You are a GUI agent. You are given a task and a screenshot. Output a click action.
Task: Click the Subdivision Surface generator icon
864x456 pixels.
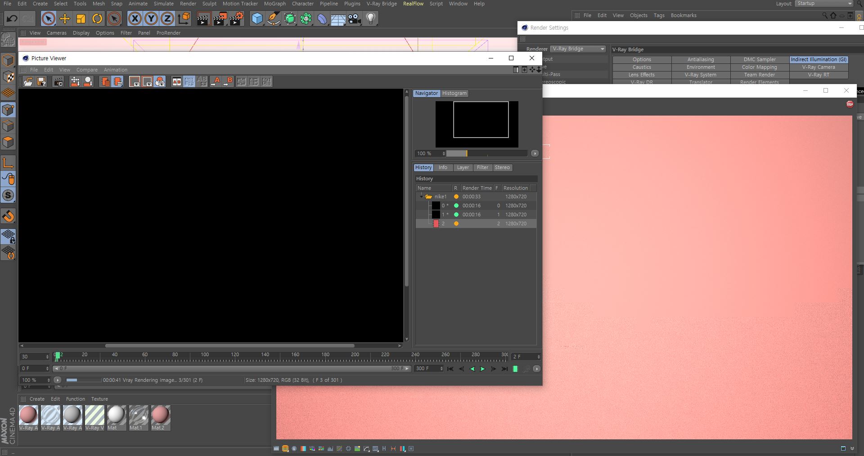tap(290, 19)
